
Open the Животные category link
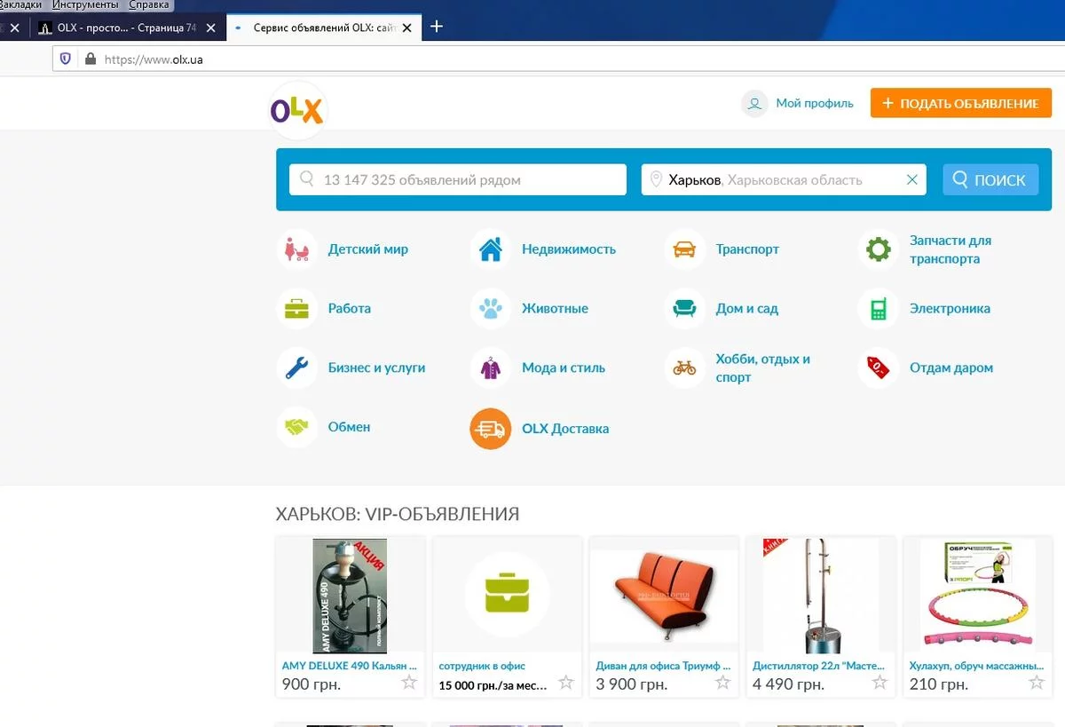555,309
